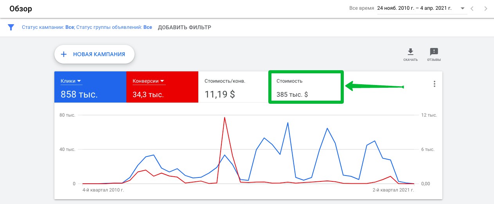
Task: Go to the next date range arrow
Action: [485, 8]
